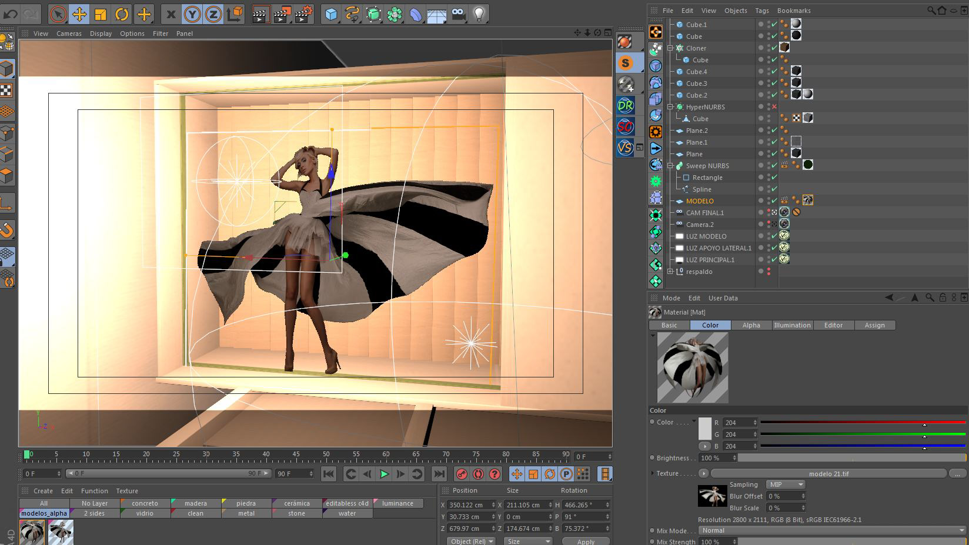Click the Light object icon
This screenshot has width=969, height=545.
(x=479, y=14)
